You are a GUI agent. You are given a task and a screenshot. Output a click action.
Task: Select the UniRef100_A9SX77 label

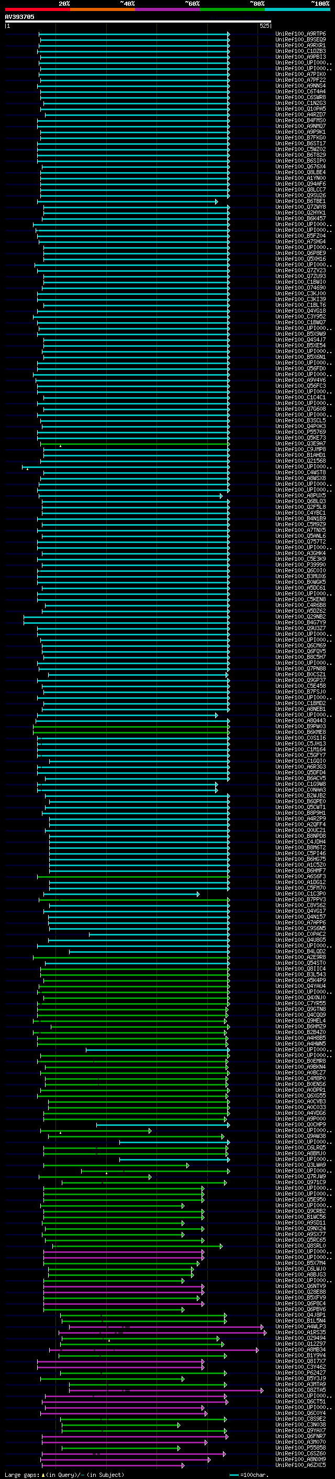coord(300,1234)
